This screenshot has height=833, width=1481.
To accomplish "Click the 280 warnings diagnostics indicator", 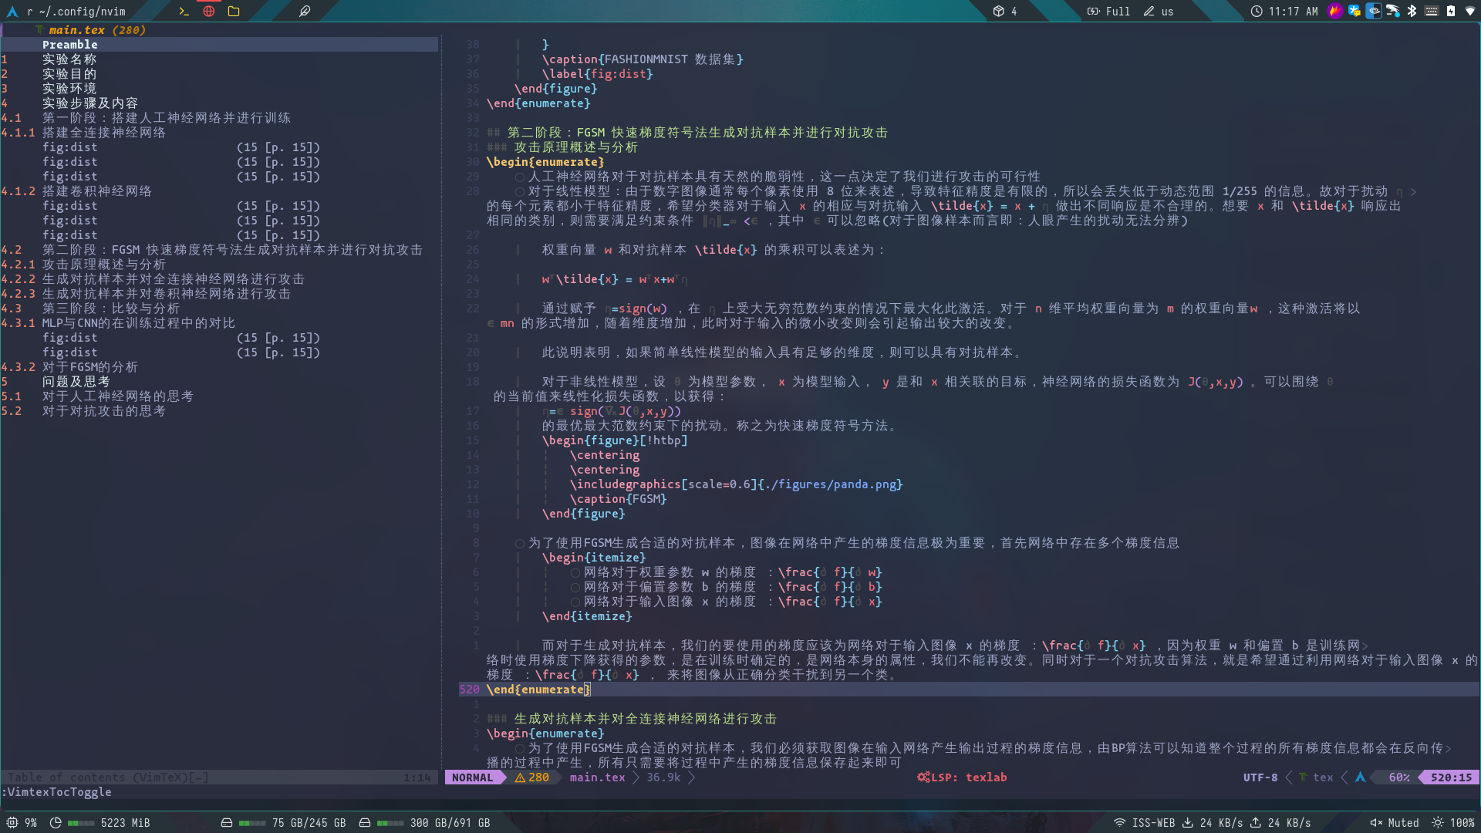I will [531, 777].
